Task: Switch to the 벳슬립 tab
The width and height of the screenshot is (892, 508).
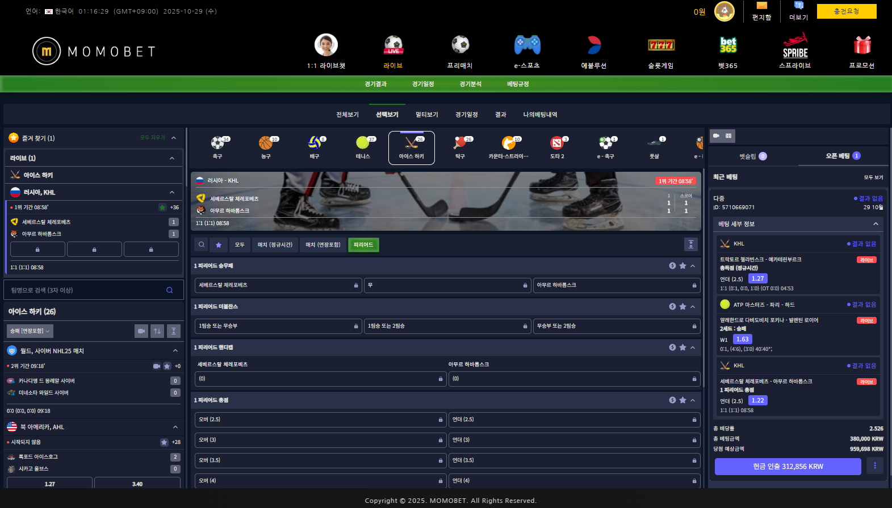Action: coord(752,156)
